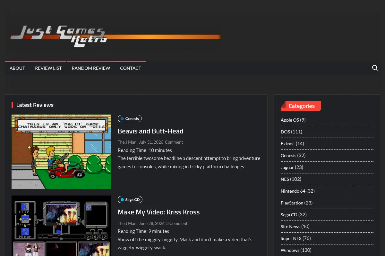
Task: Open the Contact menu item
Action: pyautogui.click(x=131, y=68)
